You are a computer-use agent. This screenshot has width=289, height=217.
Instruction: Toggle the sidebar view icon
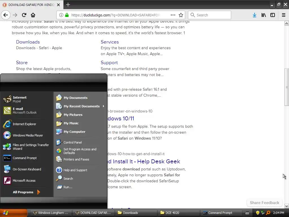273,15
